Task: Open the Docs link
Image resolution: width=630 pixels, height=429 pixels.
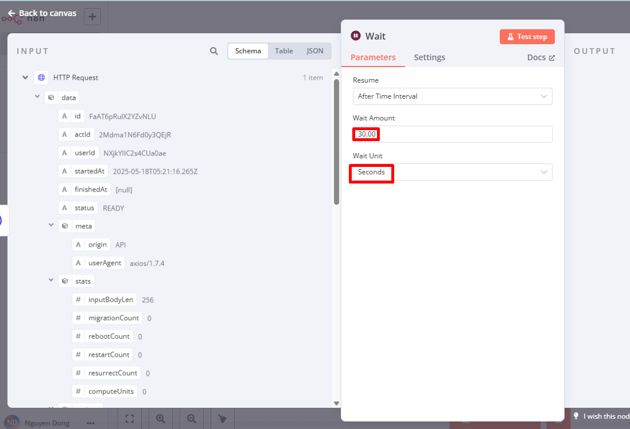Action: pos(540,57)
